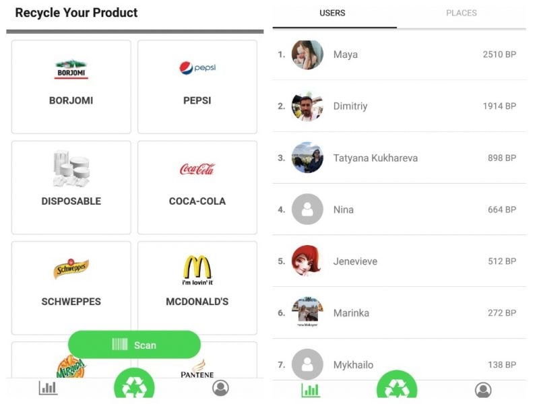
Task: Choose the Schweppes brand tile
Action: tap(71, 288)
